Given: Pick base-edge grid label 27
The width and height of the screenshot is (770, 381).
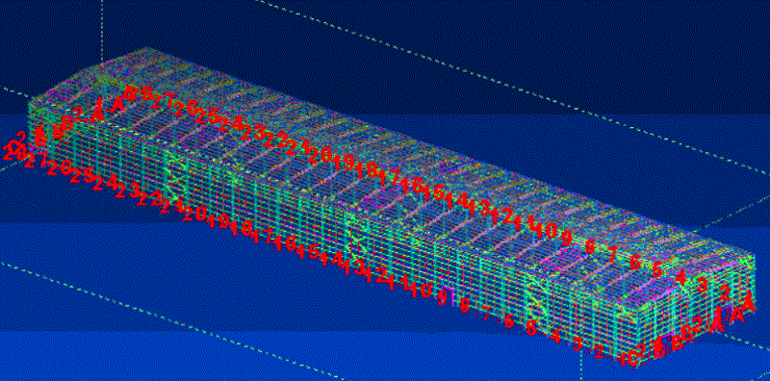Looking at the screenshot, I should coord(36,160).
